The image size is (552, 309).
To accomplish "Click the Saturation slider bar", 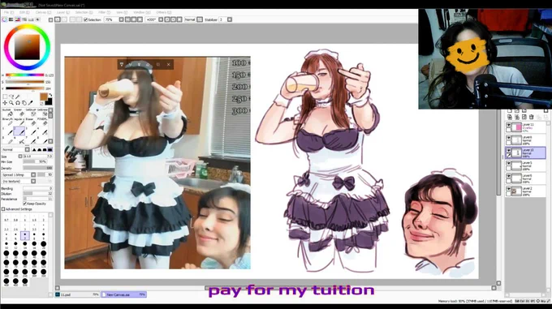I will 24,82.
